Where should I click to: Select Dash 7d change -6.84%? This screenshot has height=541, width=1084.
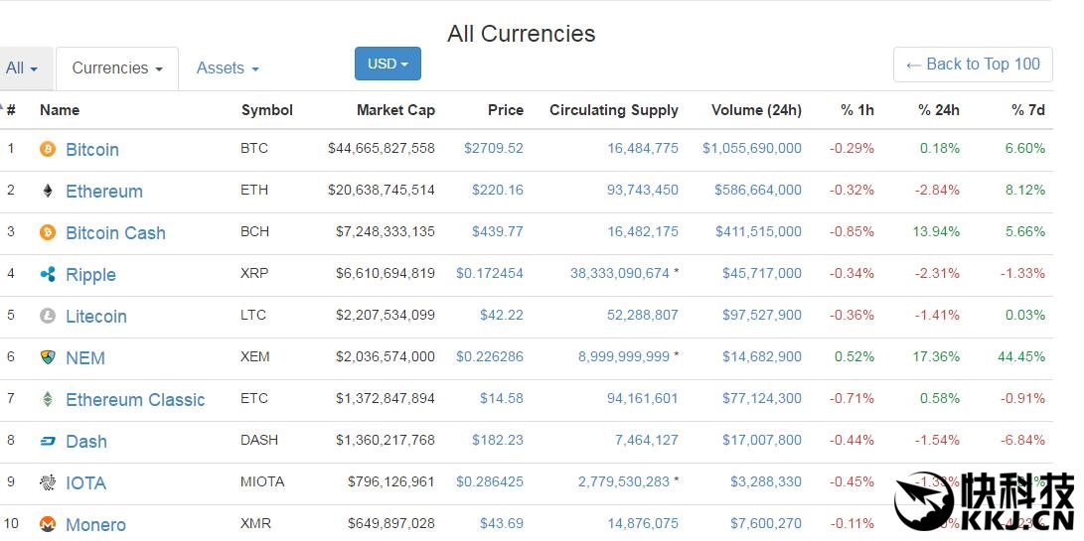point(1024,440)
